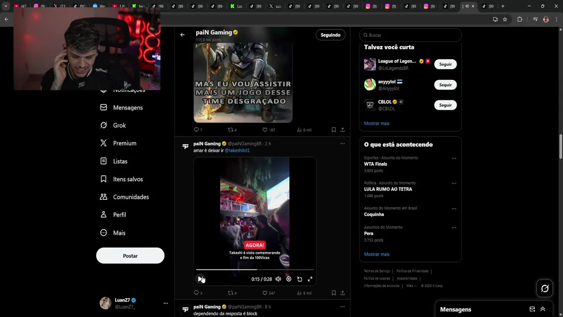Go back with the profile back arrow
Screen dimensions: 563x317
(183, 35)
